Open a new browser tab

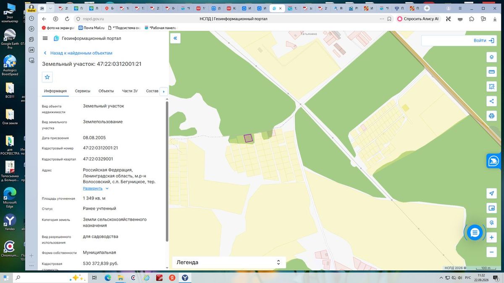click(x=427, y=8)
